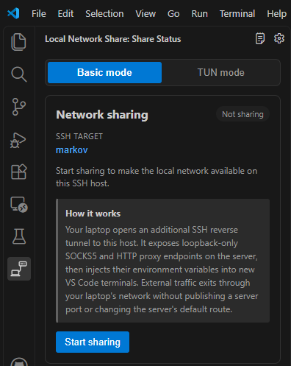Screen dimensions: 291x366
Task: Open the share log document icon
Action: tap(260, 38)
